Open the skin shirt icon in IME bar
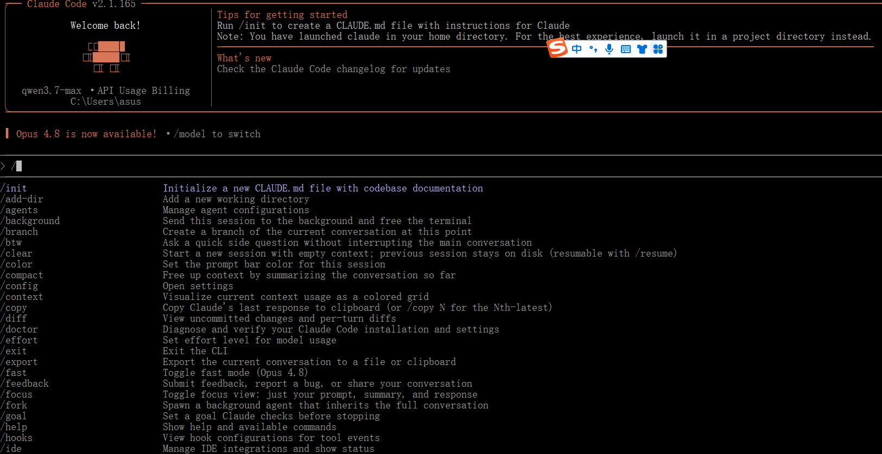 tap(642, 49)
